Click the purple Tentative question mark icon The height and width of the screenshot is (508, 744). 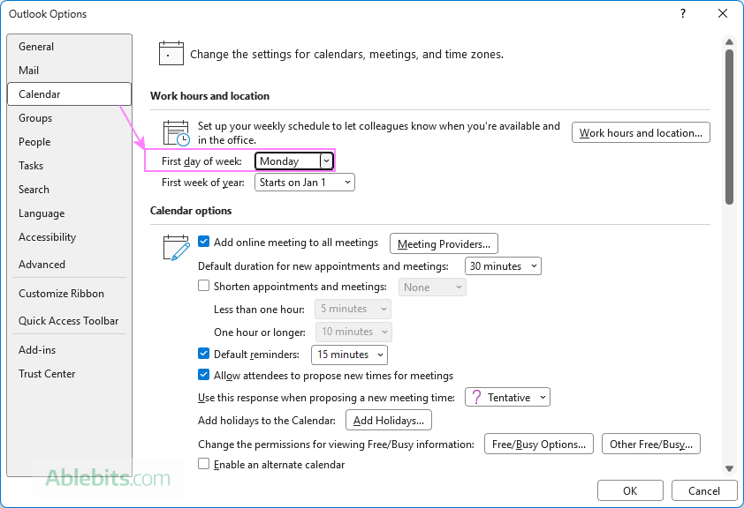pyautogui.click(x=476, y=397)
